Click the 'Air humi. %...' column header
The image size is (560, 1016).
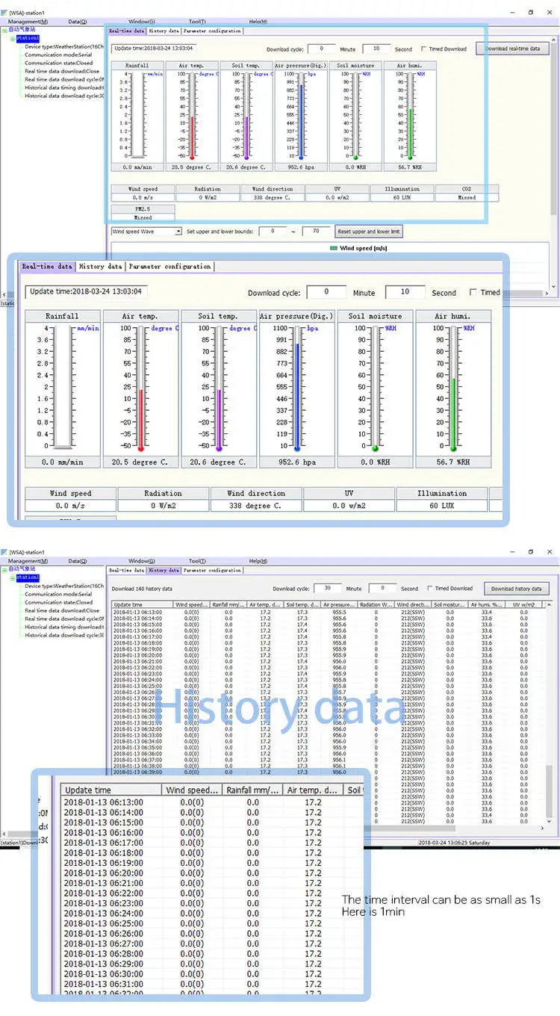(488, 604)
